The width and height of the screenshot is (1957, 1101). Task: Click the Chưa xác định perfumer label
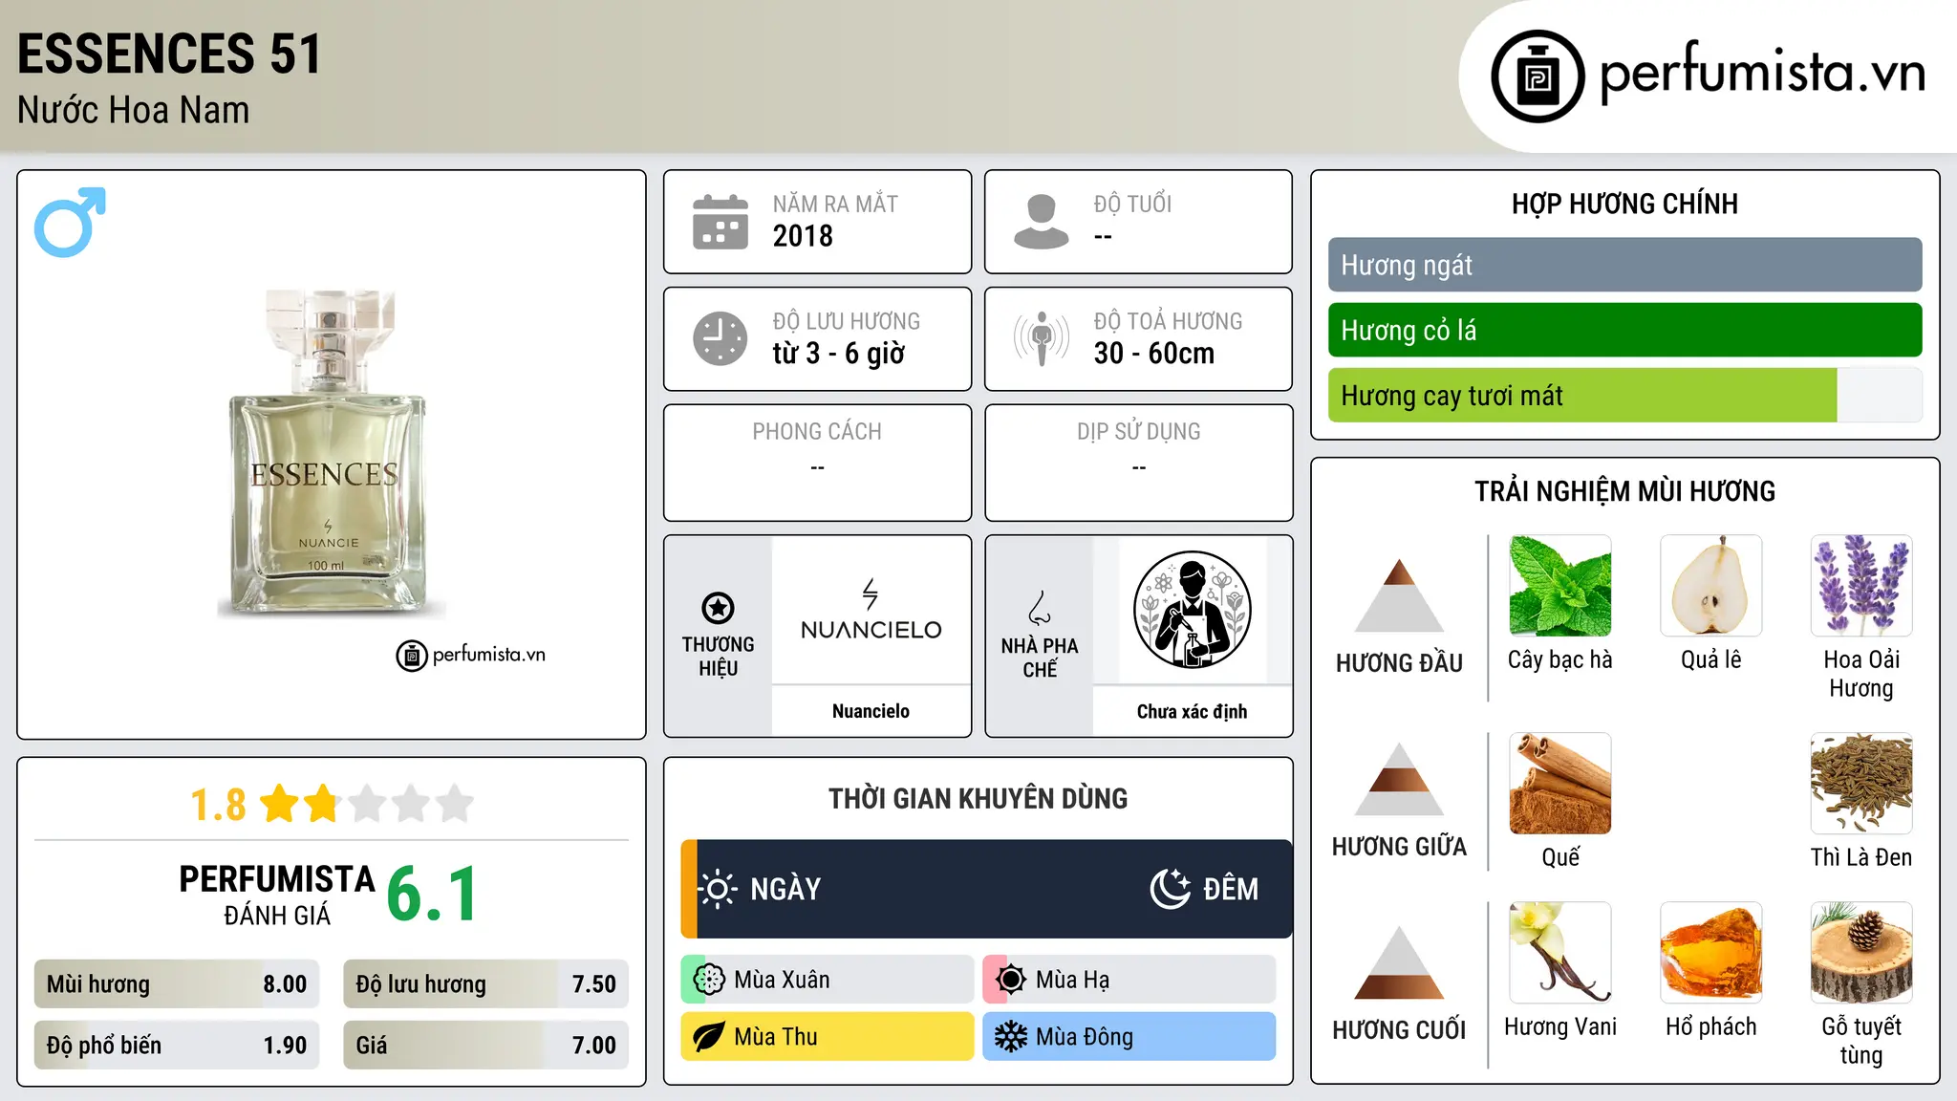point(1192,711)
